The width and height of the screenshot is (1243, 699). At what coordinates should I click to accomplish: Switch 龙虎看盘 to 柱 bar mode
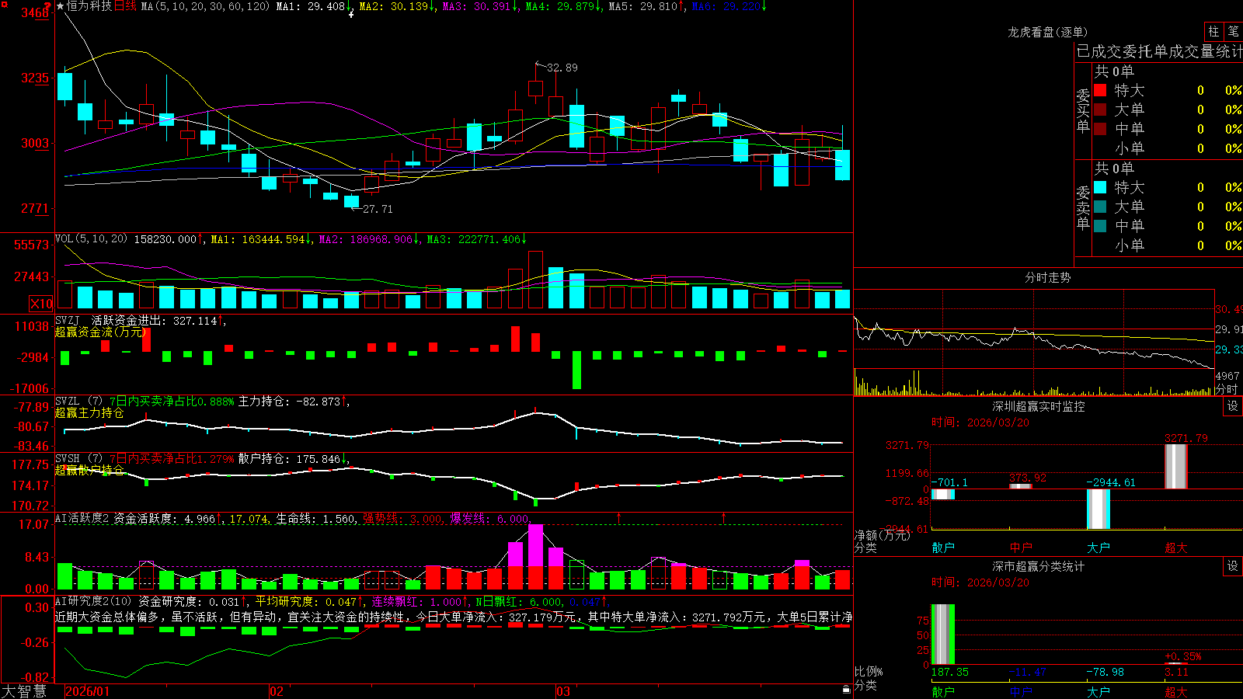[1213, 32]
